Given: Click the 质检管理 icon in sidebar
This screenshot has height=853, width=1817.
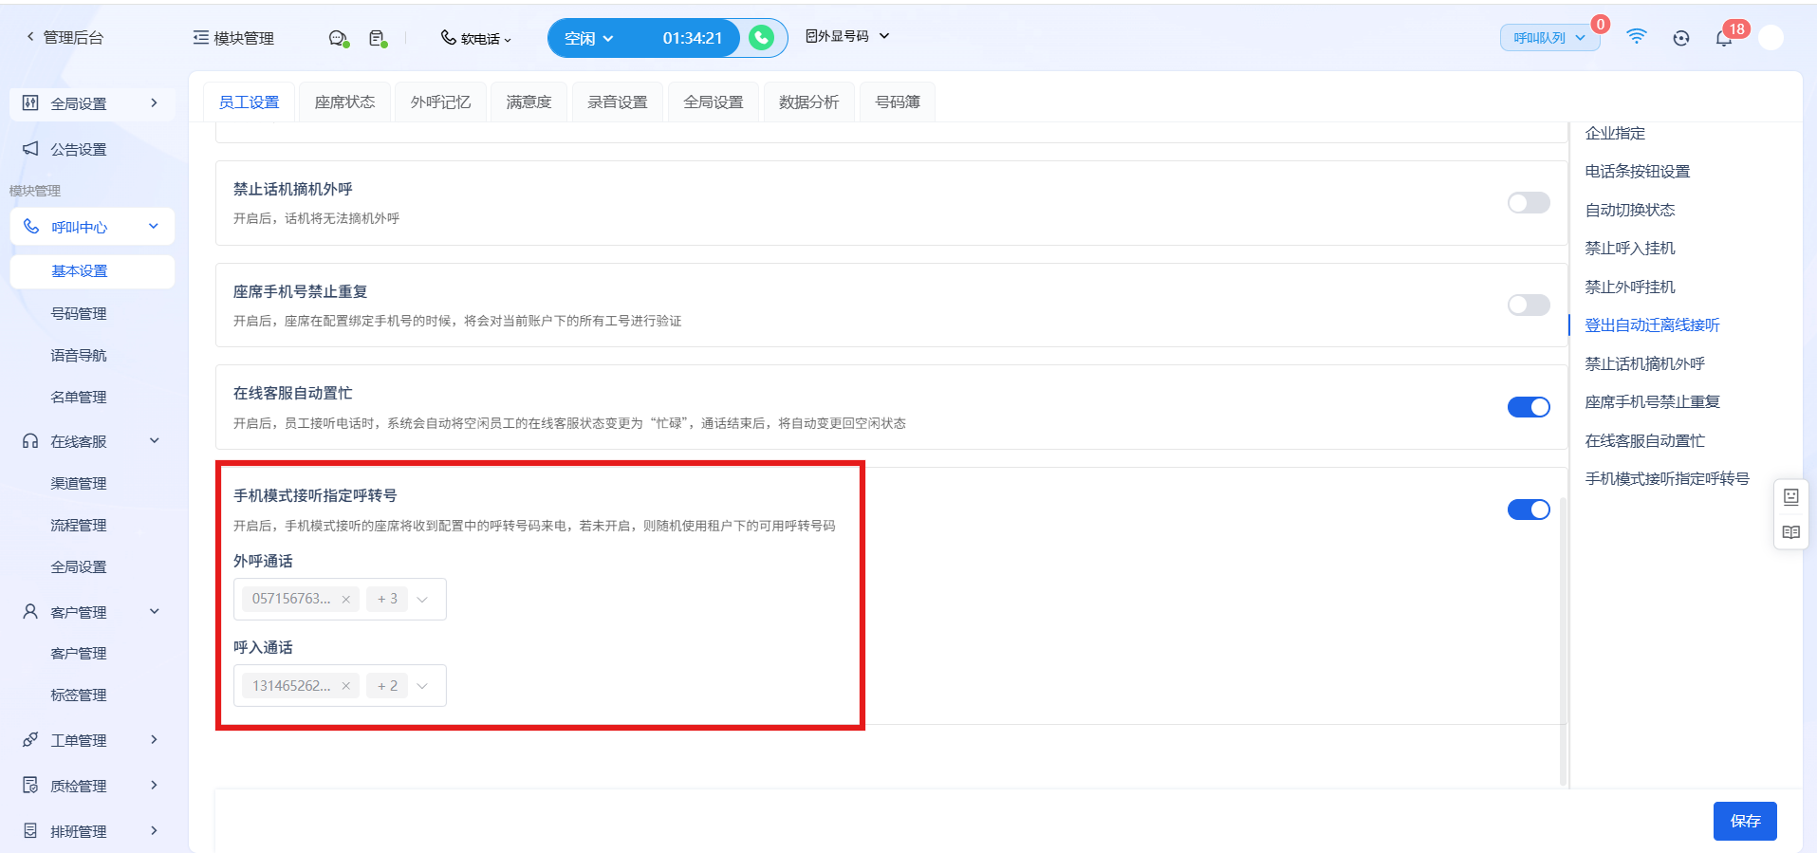Looking at the screenshot, I should tap(31, 786).
